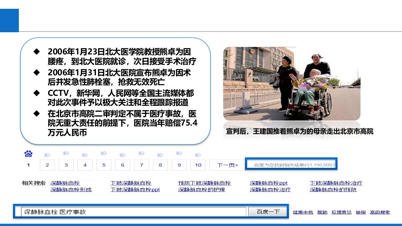Screen dimensions: 402x226
Task: Open related search 下肢深静脉血栓
Action: (131, 183)
